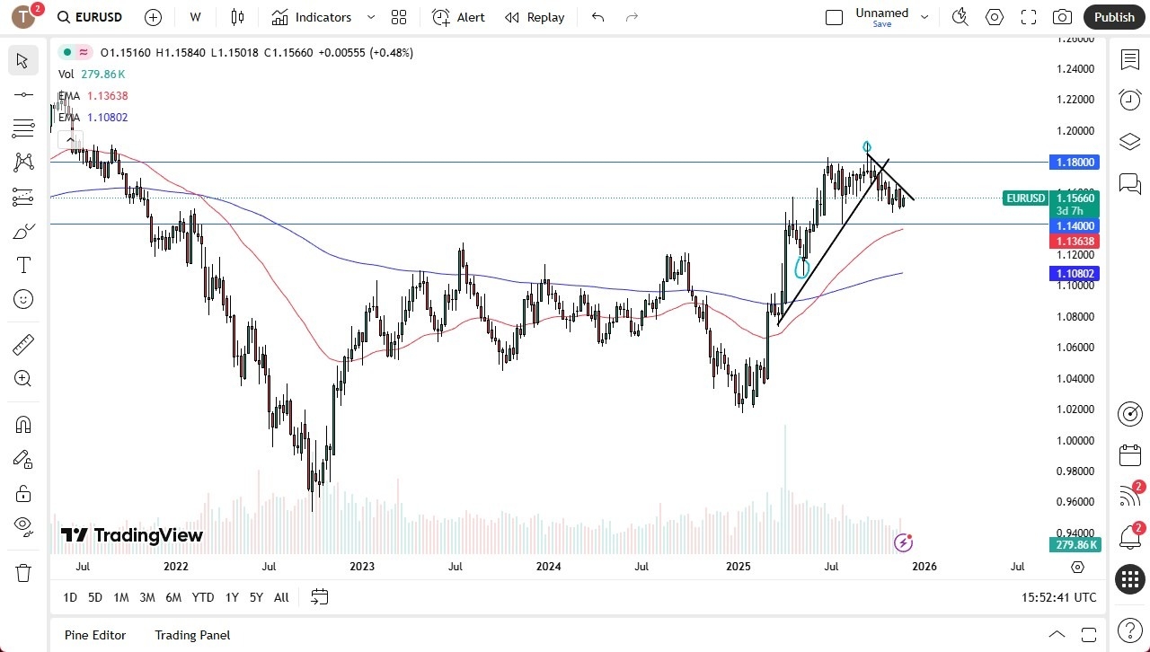
Task: Open the XABCD Pattern drawing tool
Action: [22, 161]
